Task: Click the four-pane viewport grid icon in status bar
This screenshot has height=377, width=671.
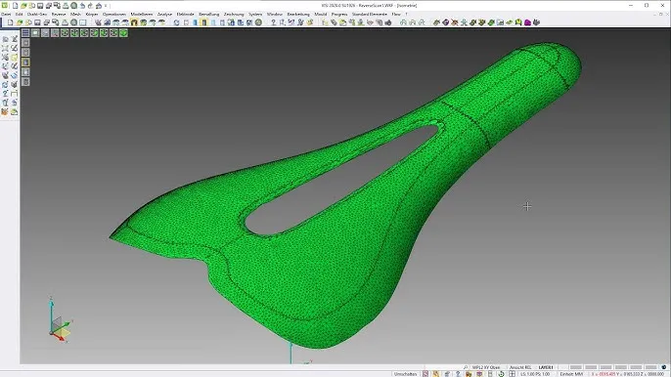Action: (512, 374)
